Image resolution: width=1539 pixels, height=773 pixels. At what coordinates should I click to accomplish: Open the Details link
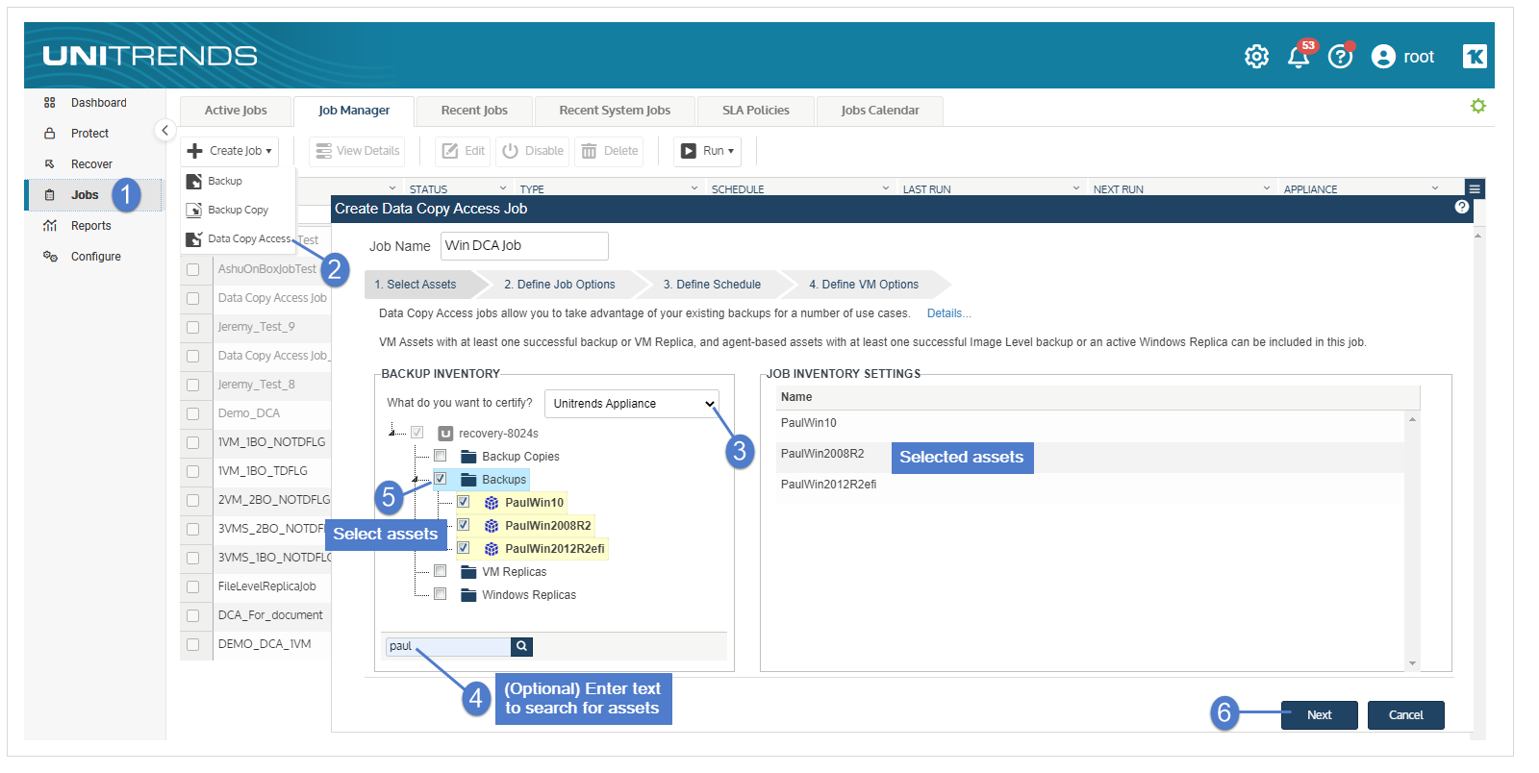(x=948, y=313)
